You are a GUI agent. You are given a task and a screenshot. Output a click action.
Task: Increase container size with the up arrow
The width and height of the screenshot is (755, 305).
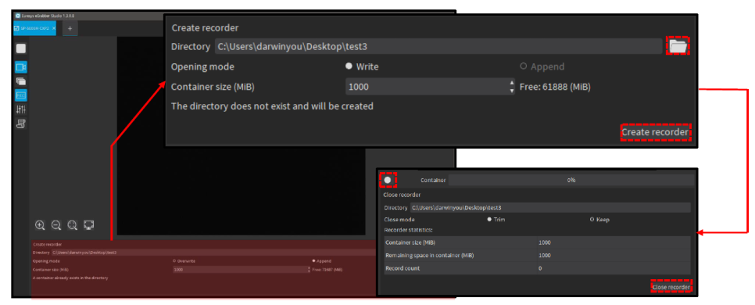pos(511,84)
